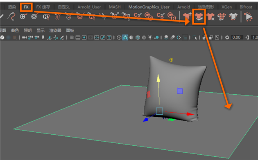
Task: Start interactive playback with particle play icon
Action: [248, 17]
